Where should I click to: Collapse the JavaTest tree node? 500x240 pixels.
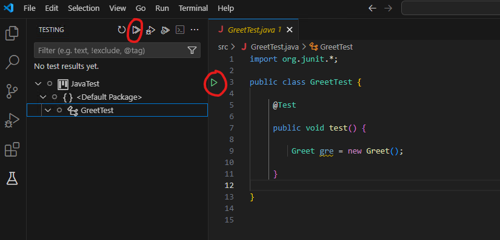click(38, 84)
